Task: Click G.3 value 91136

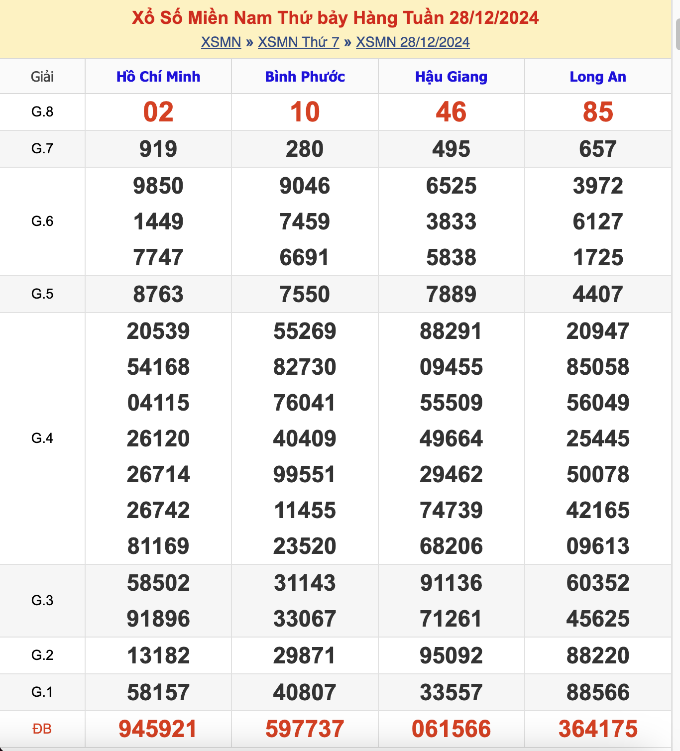Action: (x=452, y=583)
